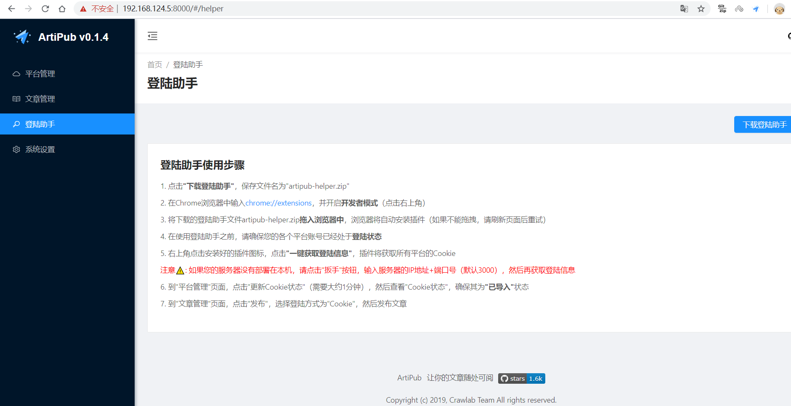Image resolution: width=791 pixels, height=406 pixels.
Task: Click the cloud icon beside 平台管理
Action: (16, 74)
